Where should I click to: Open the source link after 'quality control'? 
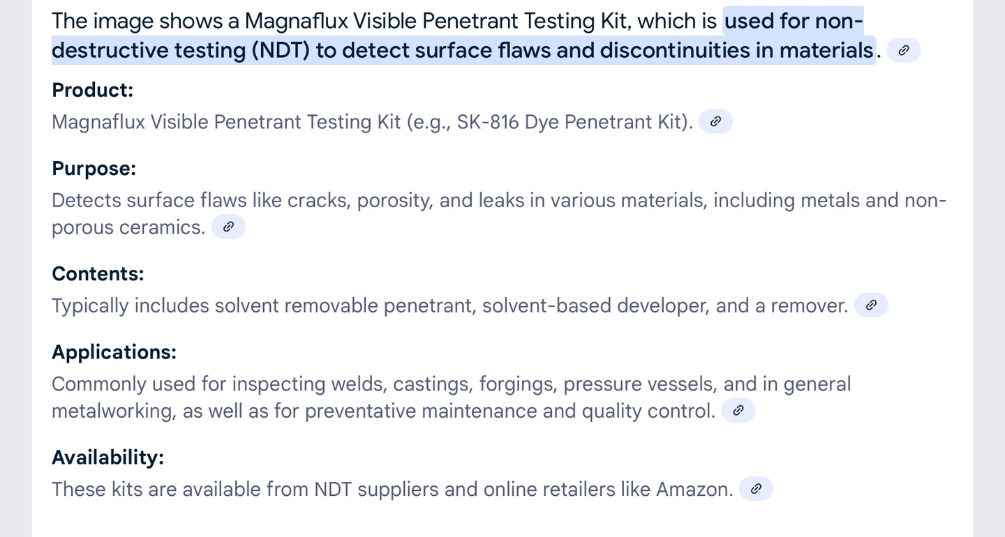pos(738,410)
